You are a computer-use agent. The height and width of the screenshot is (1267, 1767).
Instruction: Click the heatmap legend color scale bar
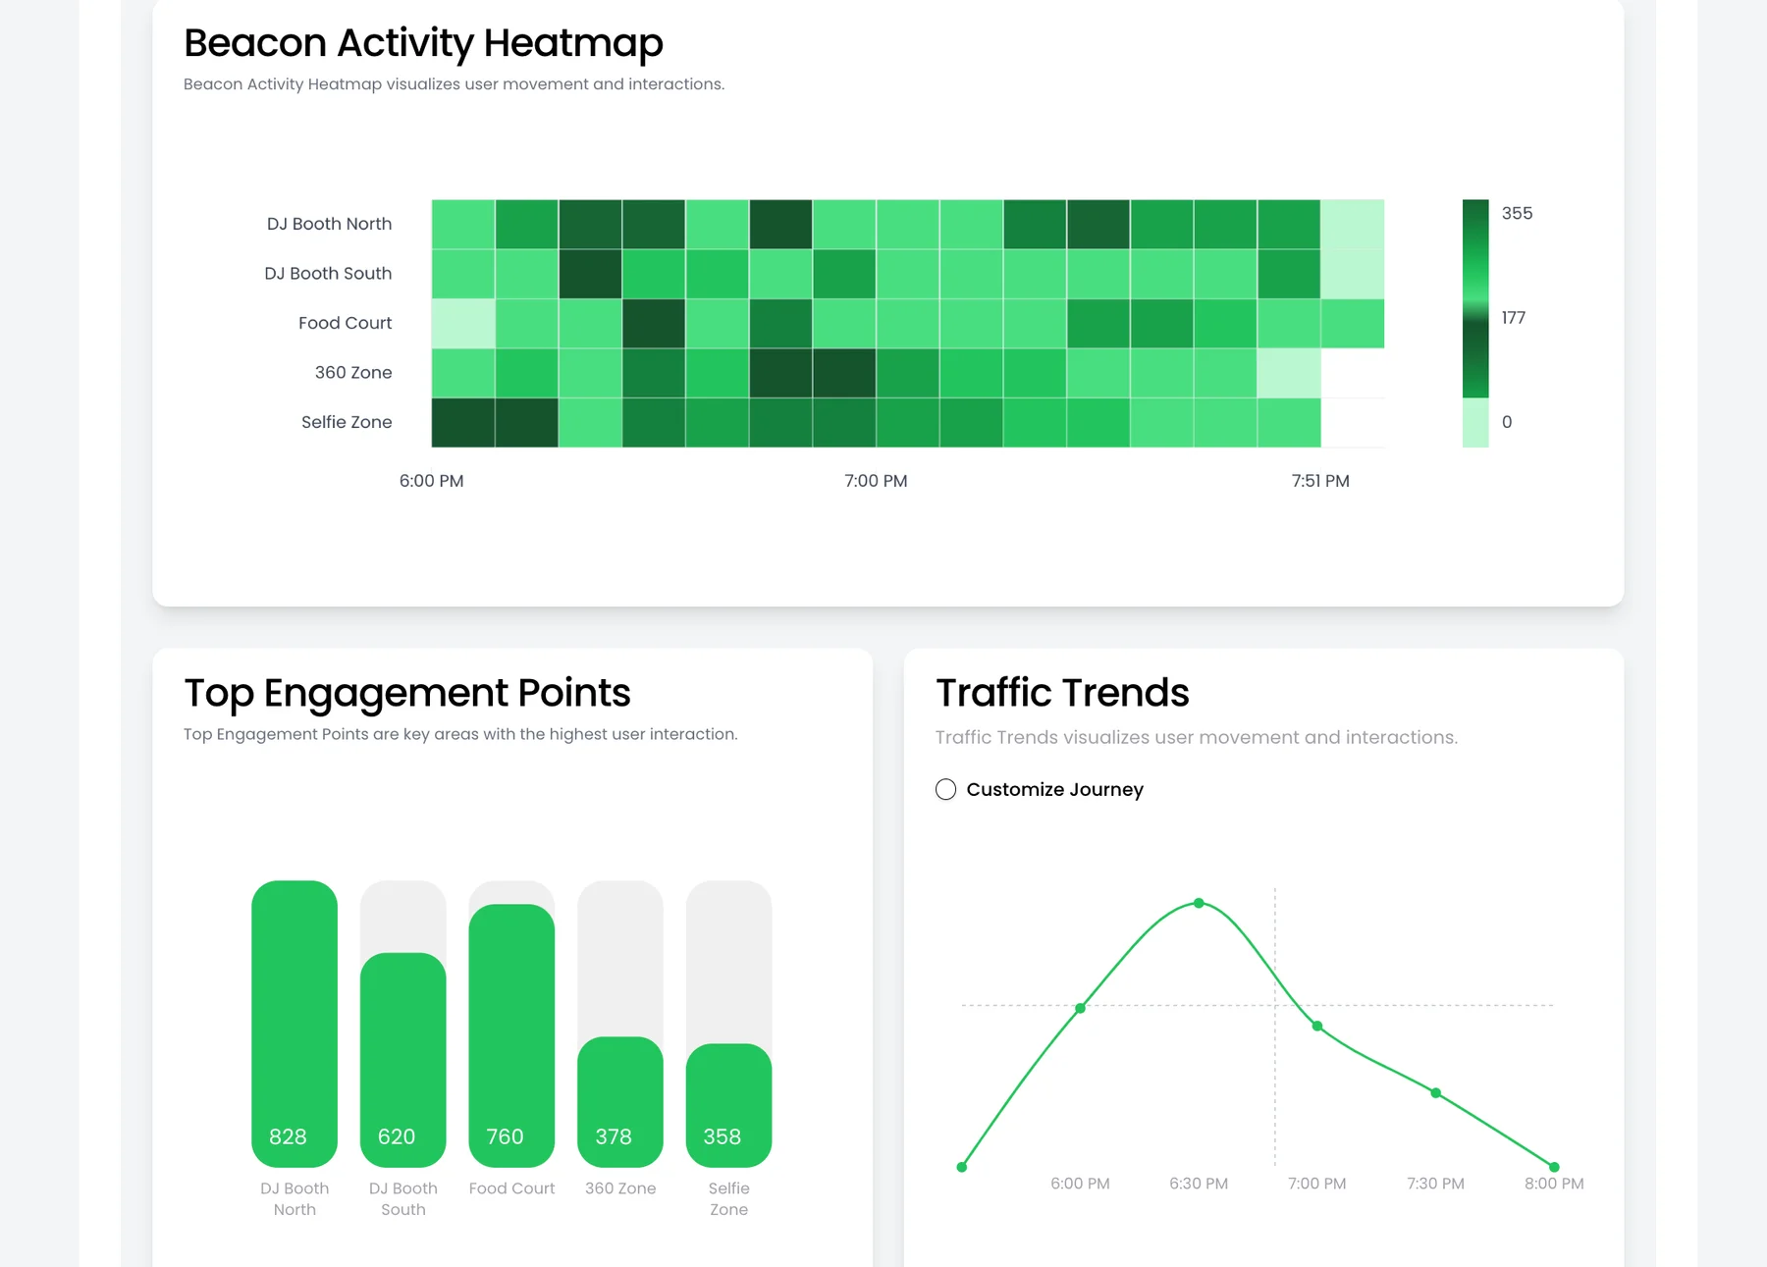(1475, 323)
